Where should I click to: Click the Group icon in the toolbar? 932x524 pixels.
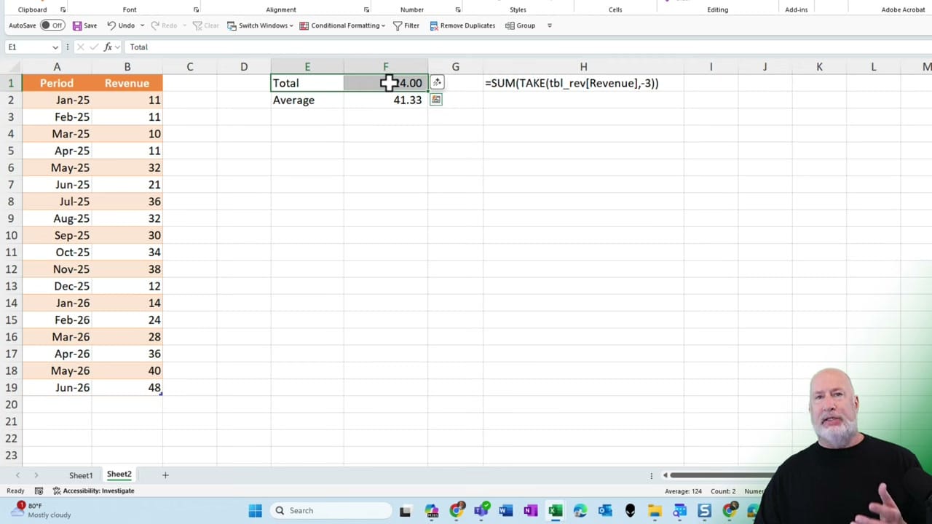pos(510,25)
